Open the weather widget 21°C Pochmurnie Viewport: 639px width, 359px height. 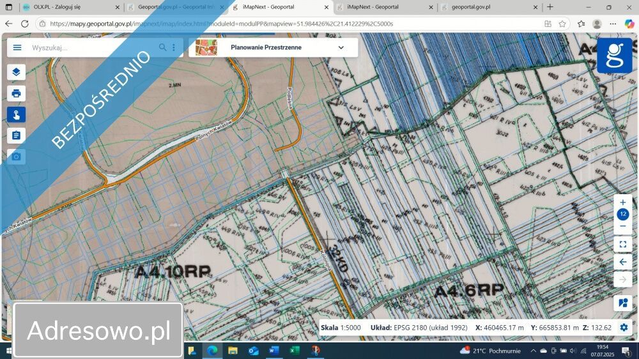click(490, 351)
